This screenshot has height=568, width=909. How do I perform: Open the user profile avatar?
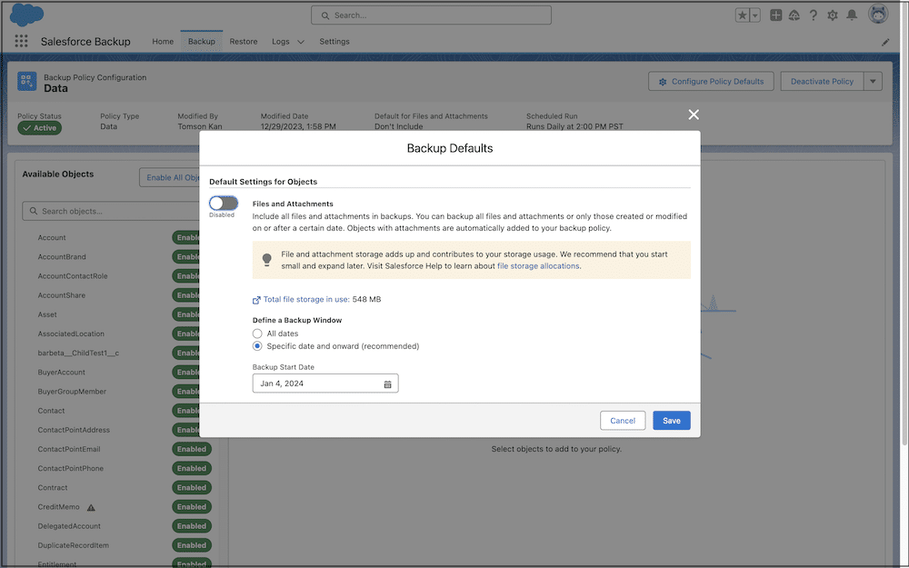[878, 14]
